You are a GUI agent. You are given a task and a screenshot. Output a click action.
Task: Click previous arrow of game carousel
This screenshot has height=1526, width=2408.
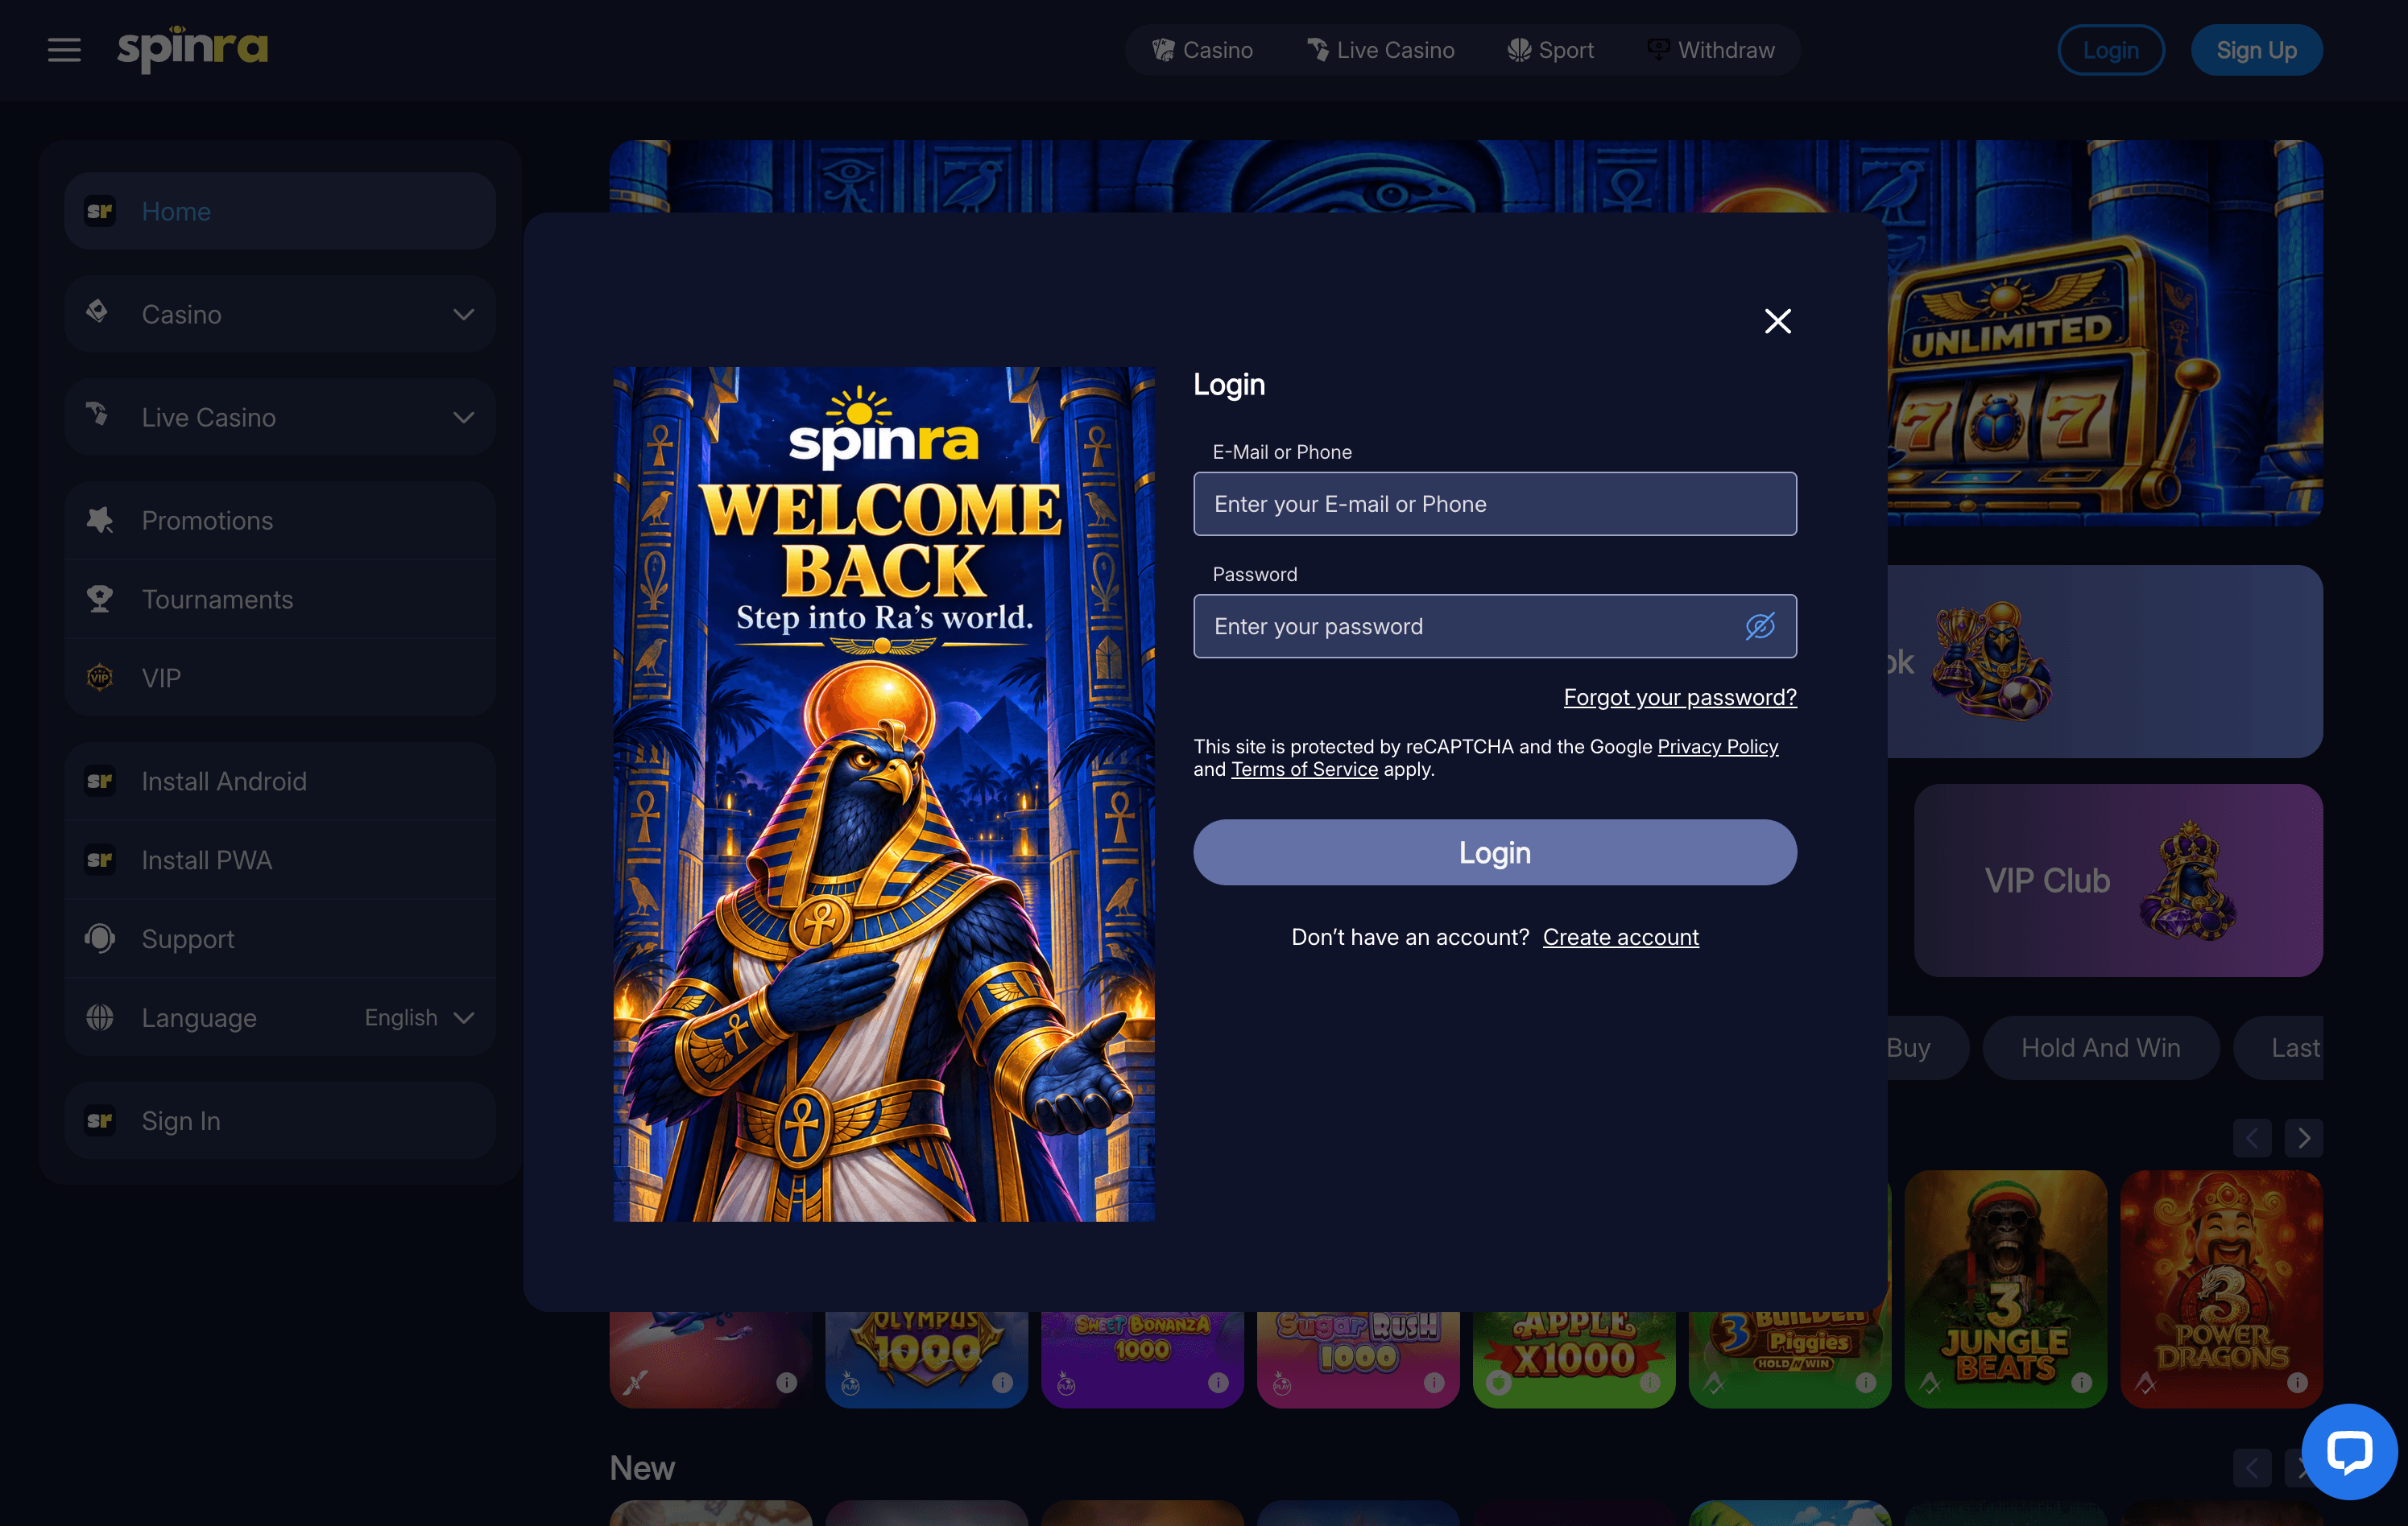(2252, 1137)
